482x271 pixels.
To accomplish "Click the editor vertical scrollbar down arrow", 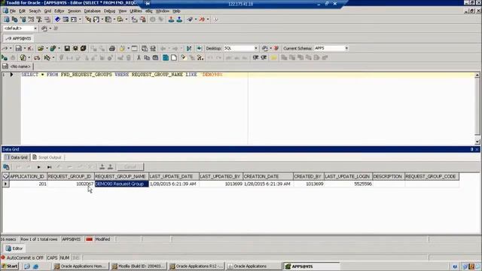I will [x=477, y=142].
